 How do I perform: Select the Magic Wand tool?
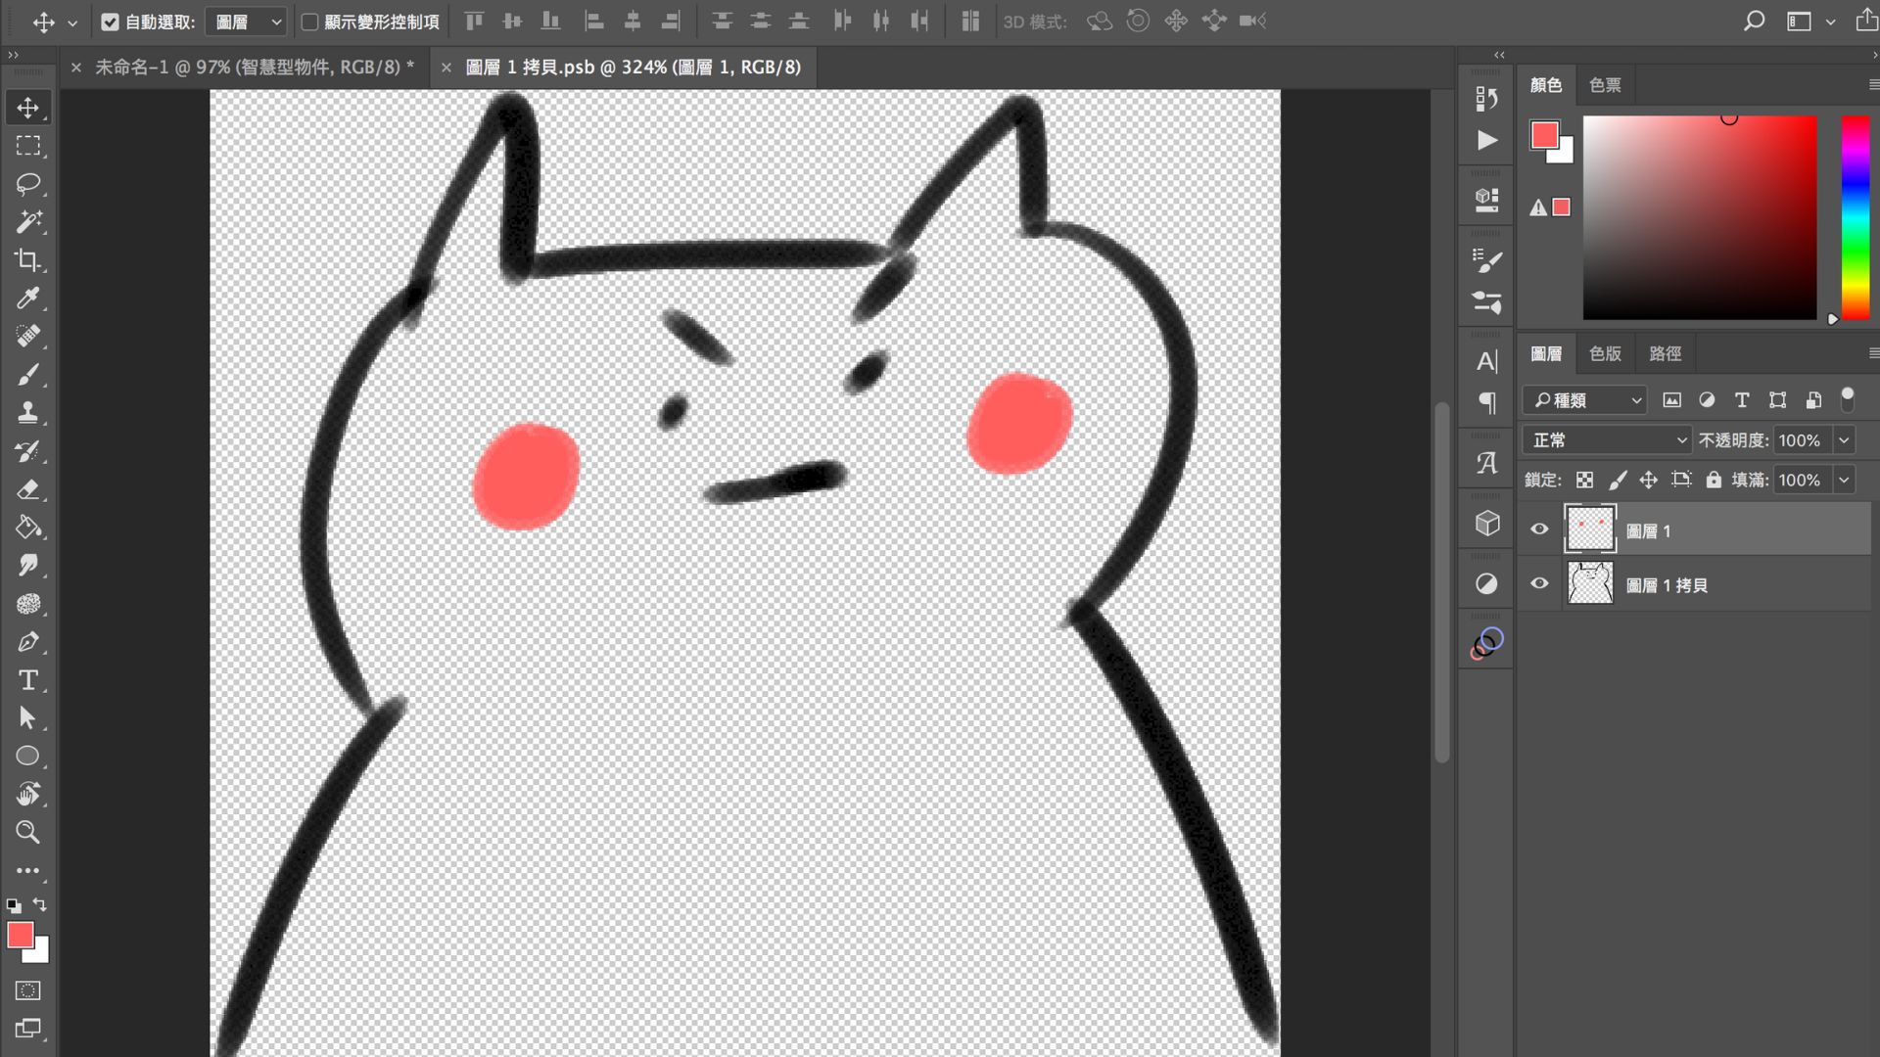pos(27,222)
